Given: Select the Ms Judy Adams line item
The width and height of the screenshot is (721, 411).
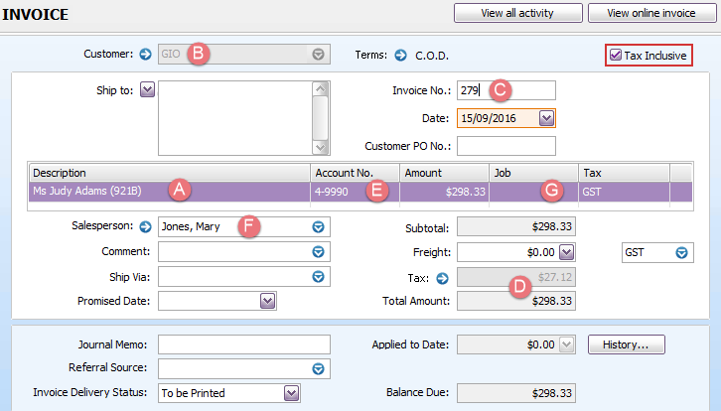Looking at the screenshot, I should click(99, 191).
